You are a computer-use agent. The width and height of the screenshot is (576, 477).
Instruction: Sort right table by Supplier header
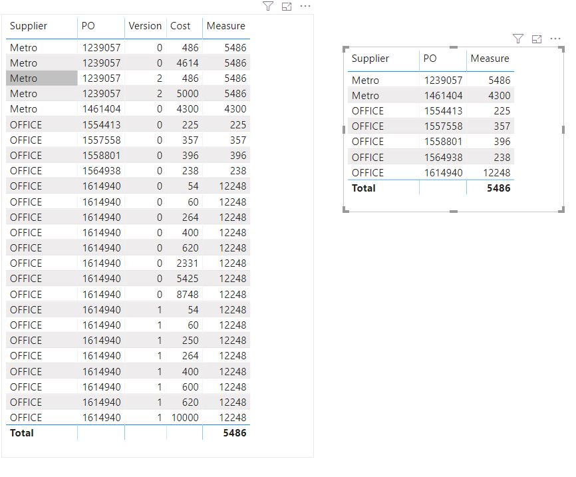[x=370, y=59]
